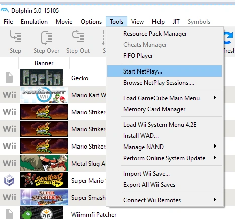Image resolution: width=235 pixels, height=219 pixels.
Task: Select the Super Mario Strikers banner
Action: point(44,180)
